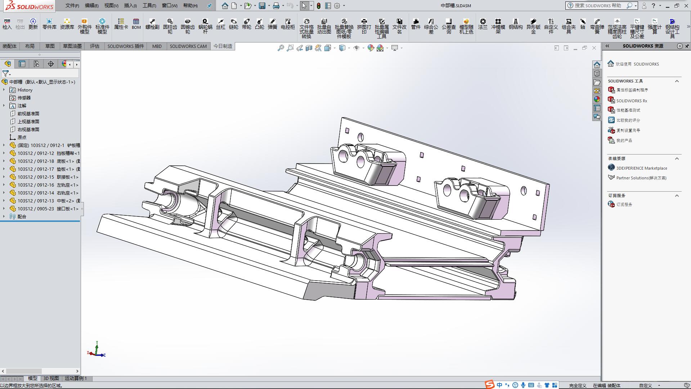691x389 pixels.
Task: Switch to the 3D 视图 bottom tab
Action: [x=51, y=379]
